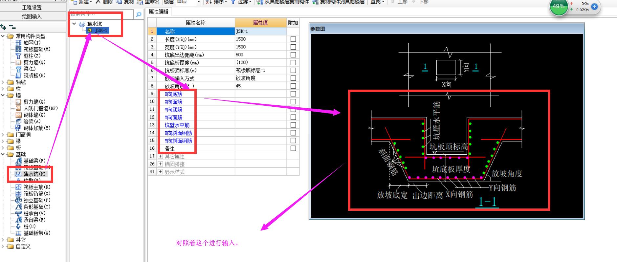Click the component search magnifier icon
617x262 pixels.
pyautogui.click(x=139, y=14)
